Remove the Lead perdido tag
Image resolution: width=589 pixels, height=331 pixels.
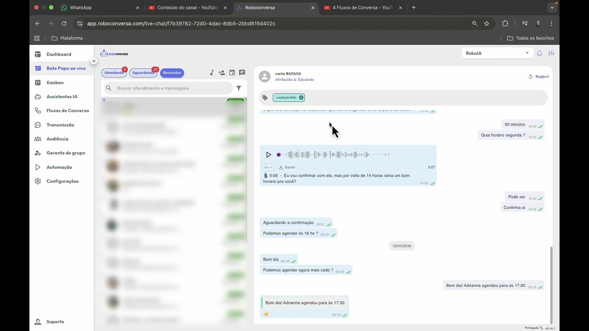pyautogui.click(x=301, y=97)
